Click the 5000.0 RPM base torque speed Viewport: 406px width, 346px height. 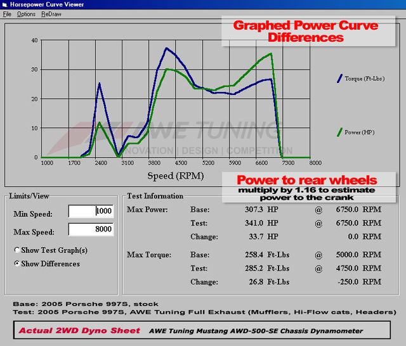pyautogui.click(x=358, y=255)
